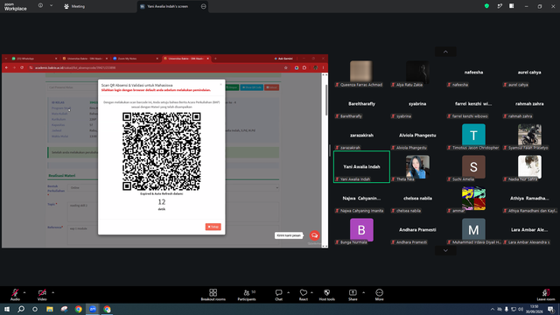Viewport: 560px width, 315px height.
Task: Expand the caret next to Chat
Action: click(x=288, y=292)
